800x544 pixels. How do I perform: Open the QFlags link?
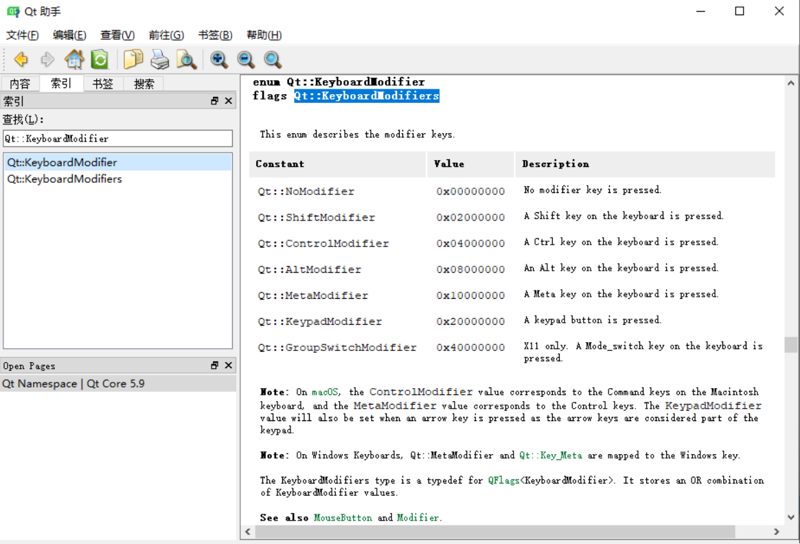(x=503, y=480)
